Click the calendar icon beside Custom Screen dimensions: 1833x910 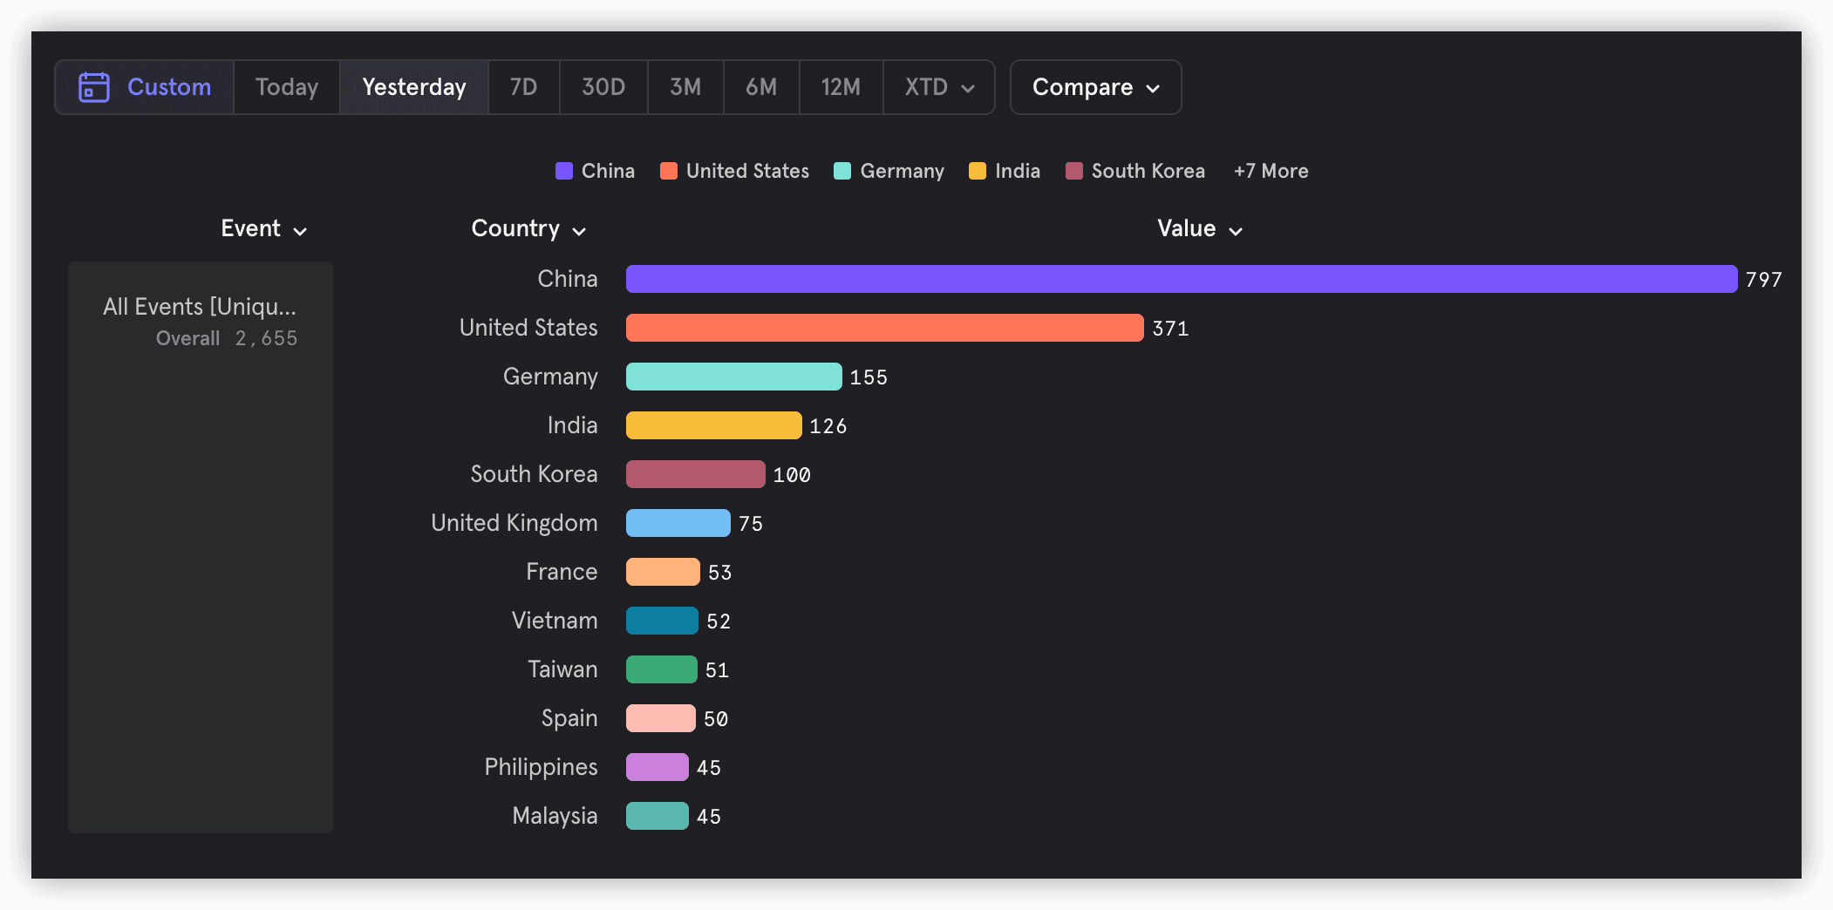coord(94,87)
